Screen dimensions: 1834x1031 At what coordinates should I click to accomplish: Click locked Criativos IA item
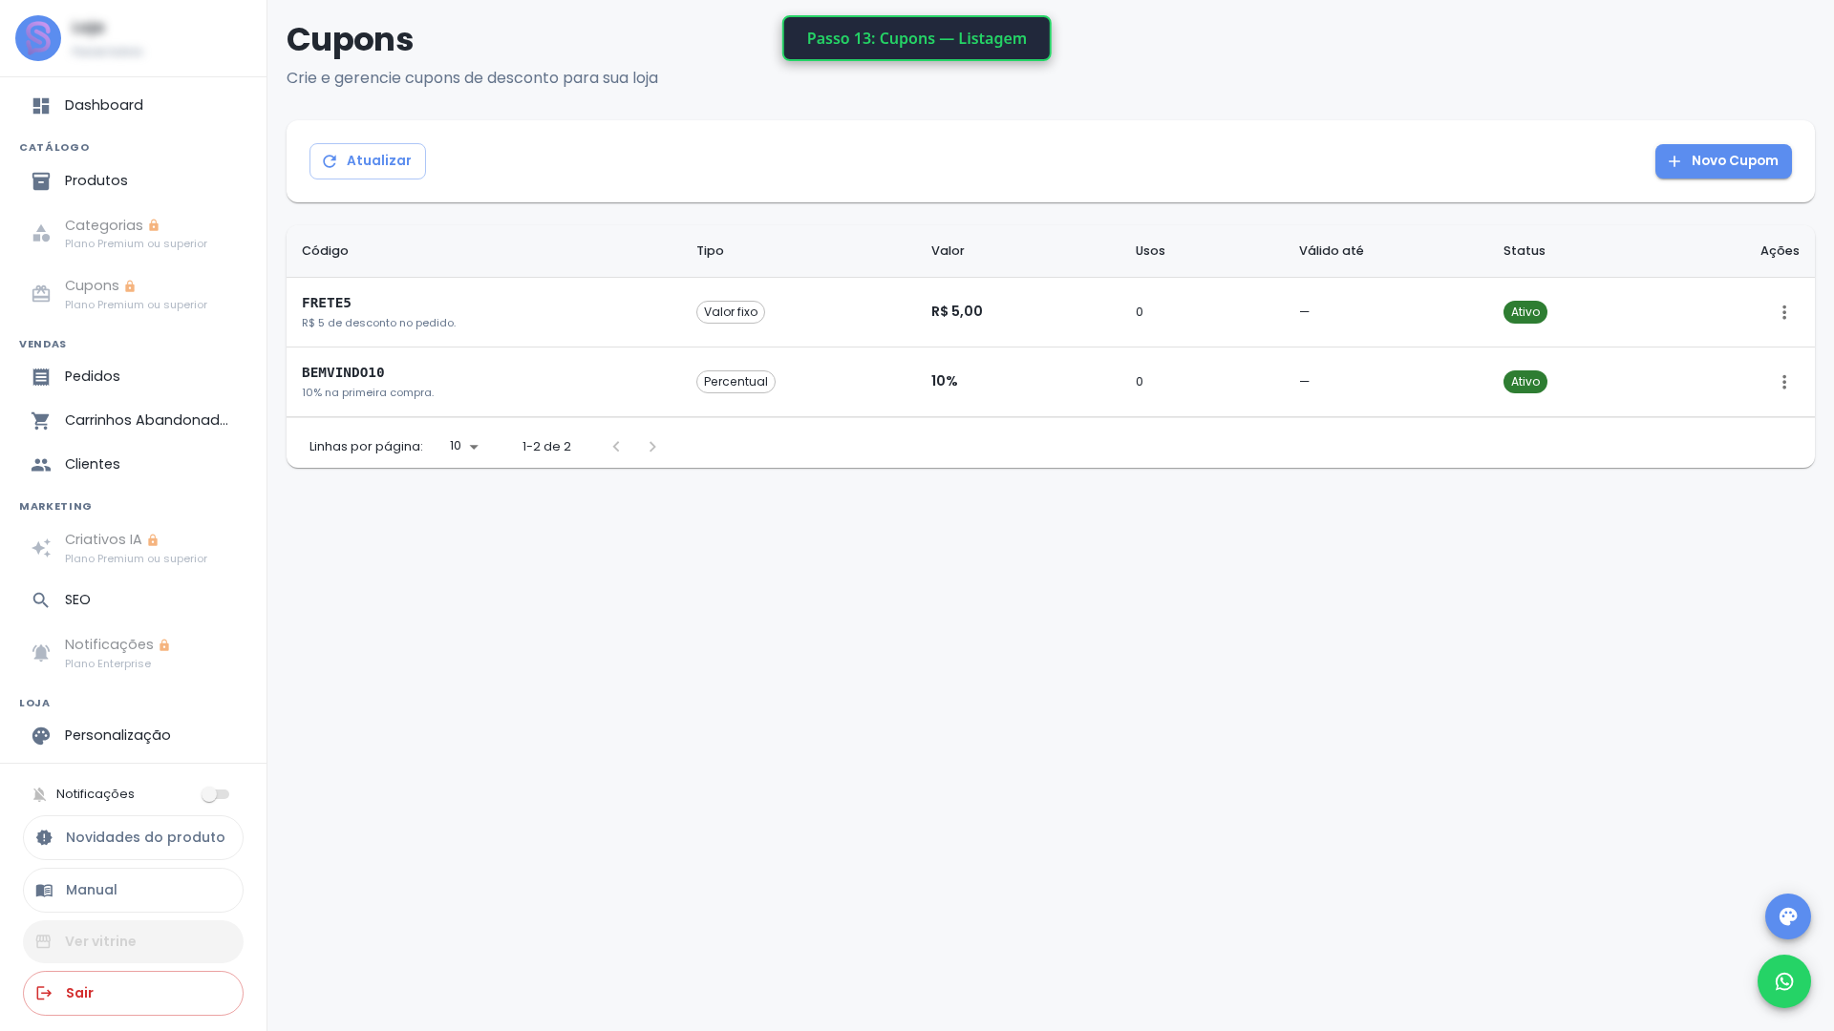click(x=134, y=548)
